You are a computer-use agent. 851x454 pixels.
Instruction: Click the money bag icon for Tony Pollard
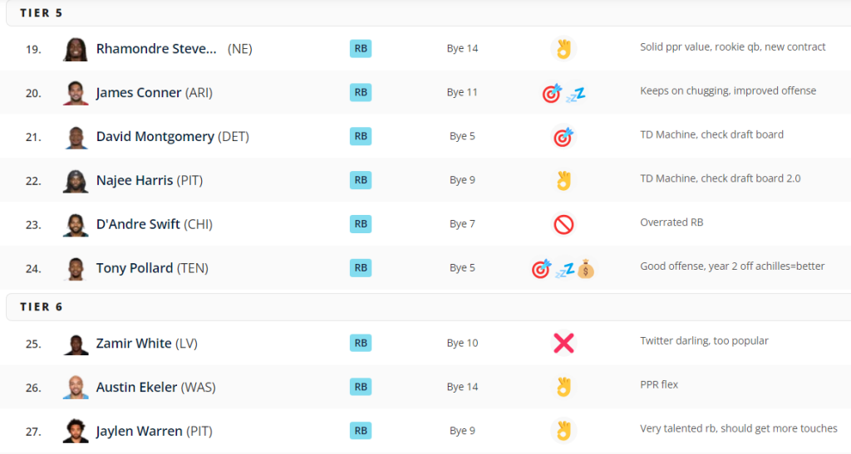(586, 269)
